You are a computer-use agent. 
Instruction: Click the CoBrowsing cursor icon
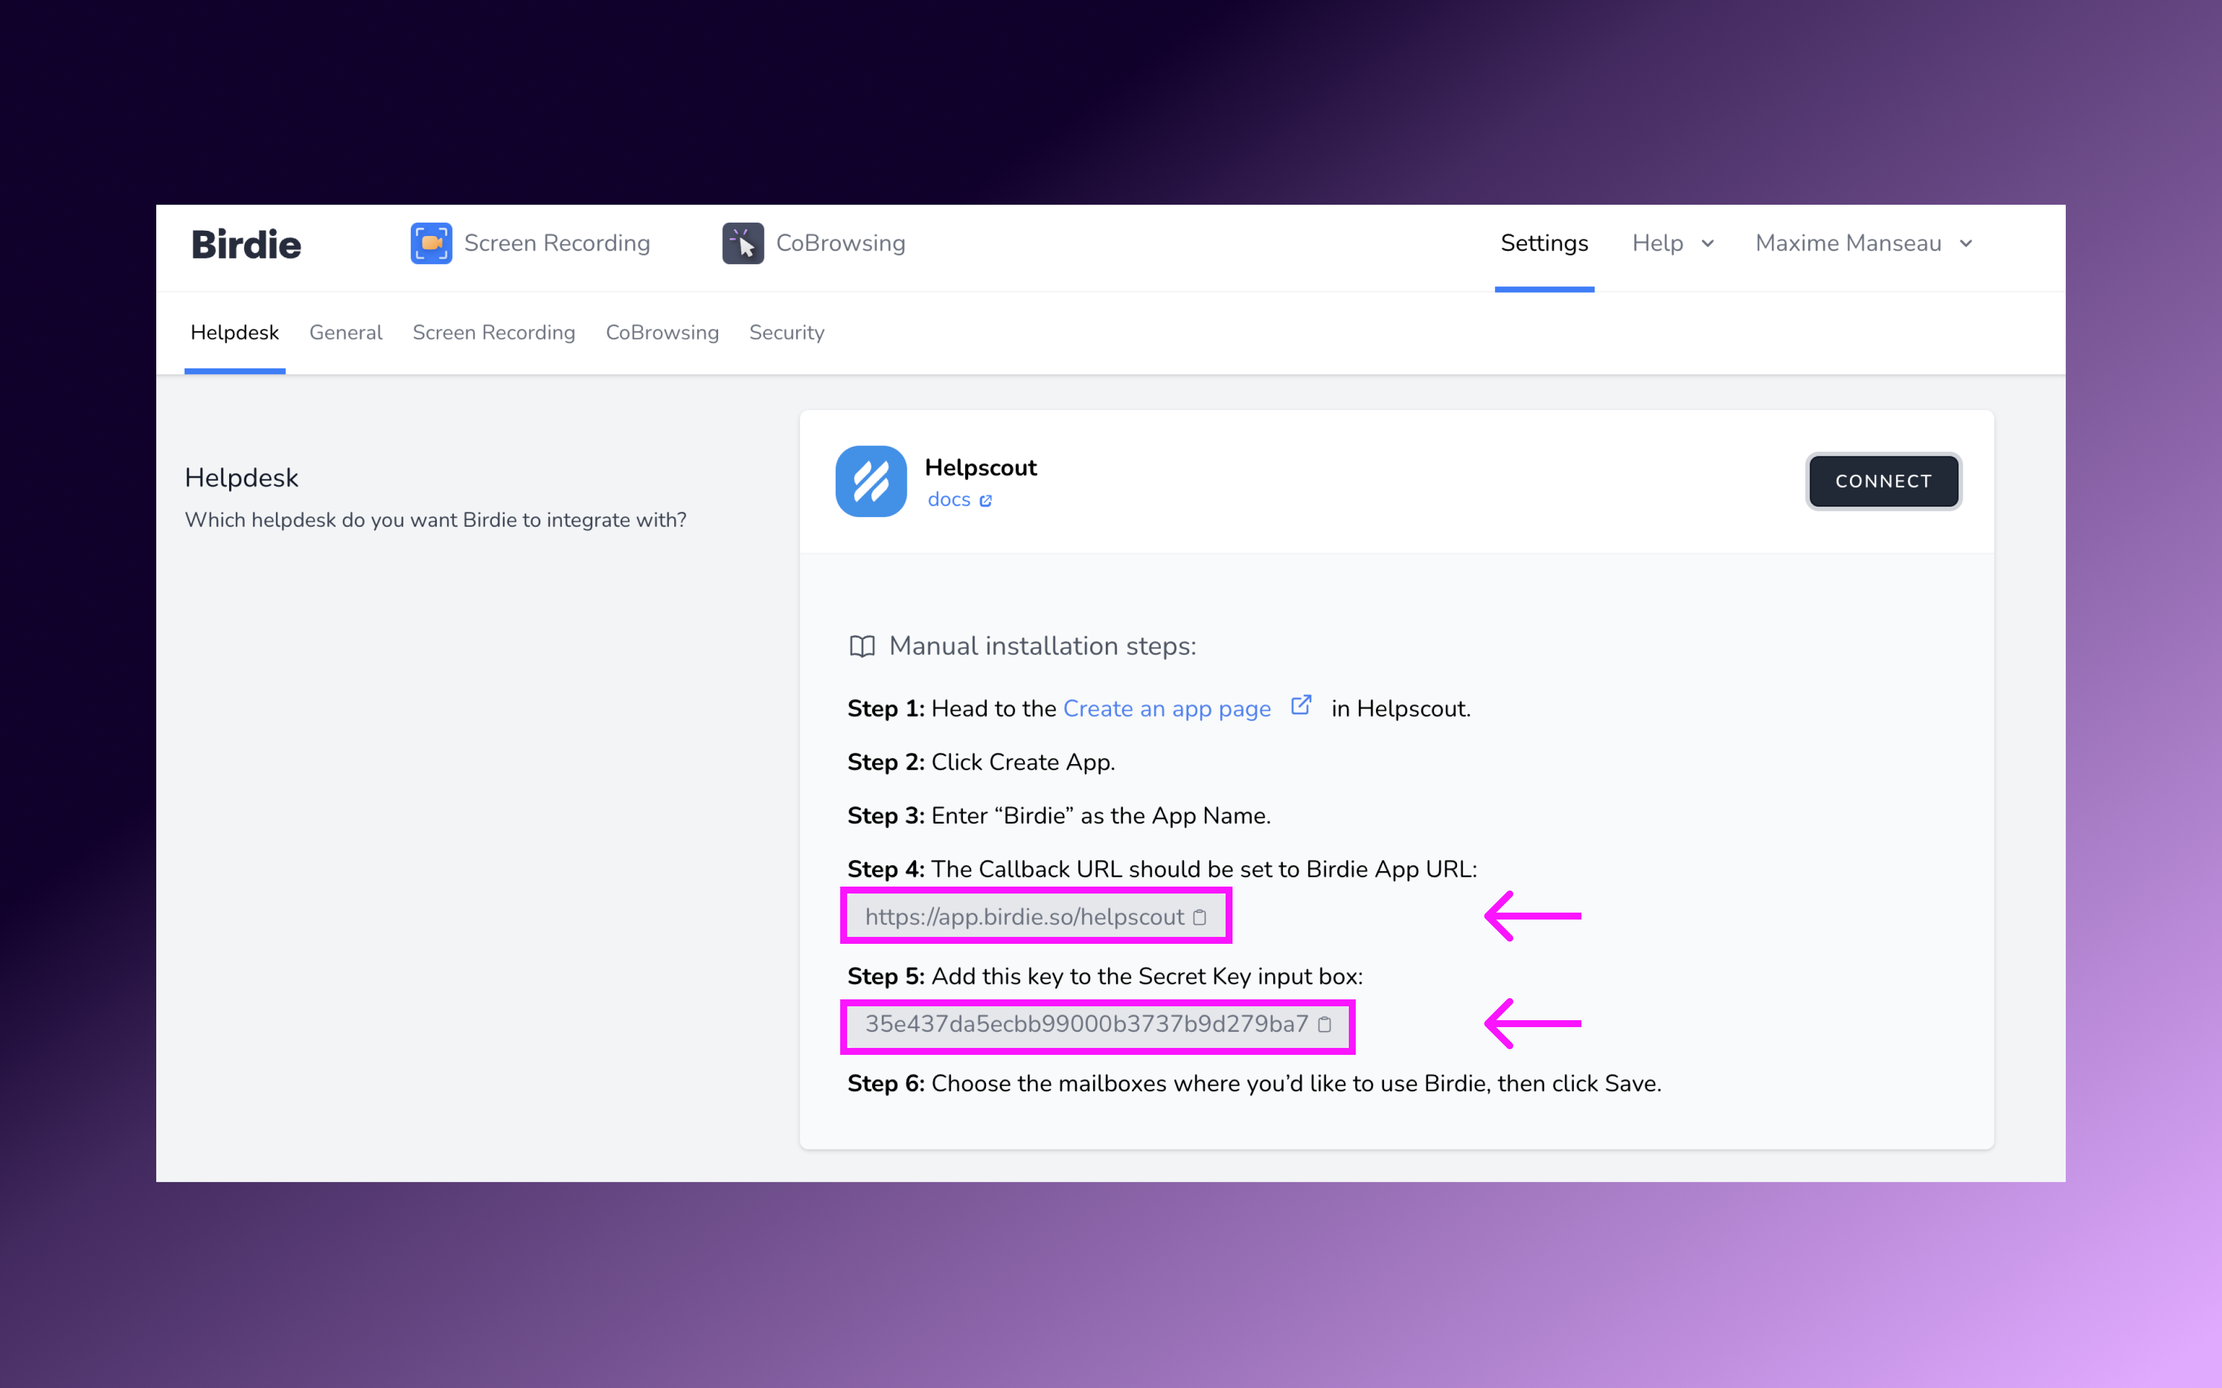coord(743,243)
